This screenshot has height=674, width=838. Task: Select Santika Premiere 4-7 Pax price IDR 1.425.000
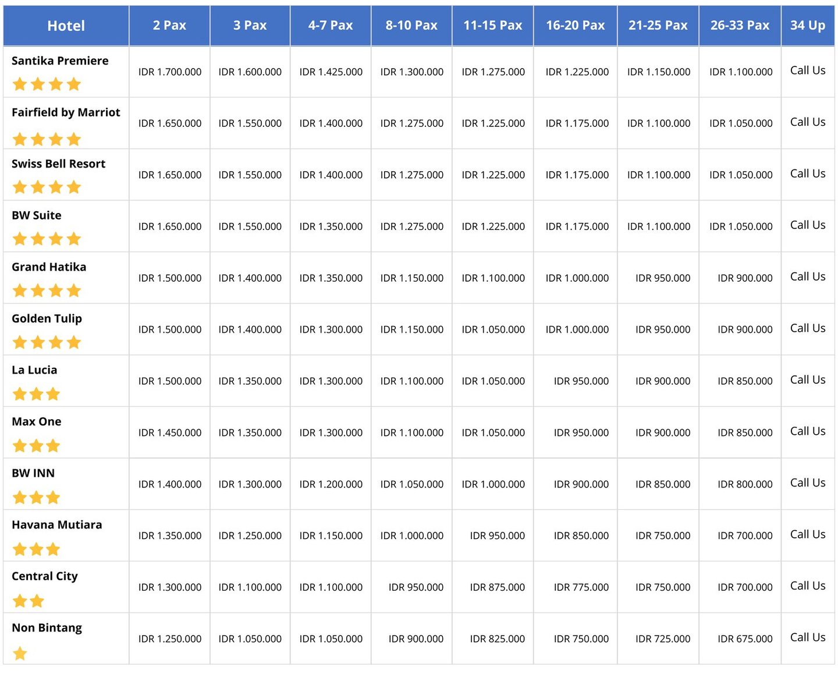[x=331, y=72]
